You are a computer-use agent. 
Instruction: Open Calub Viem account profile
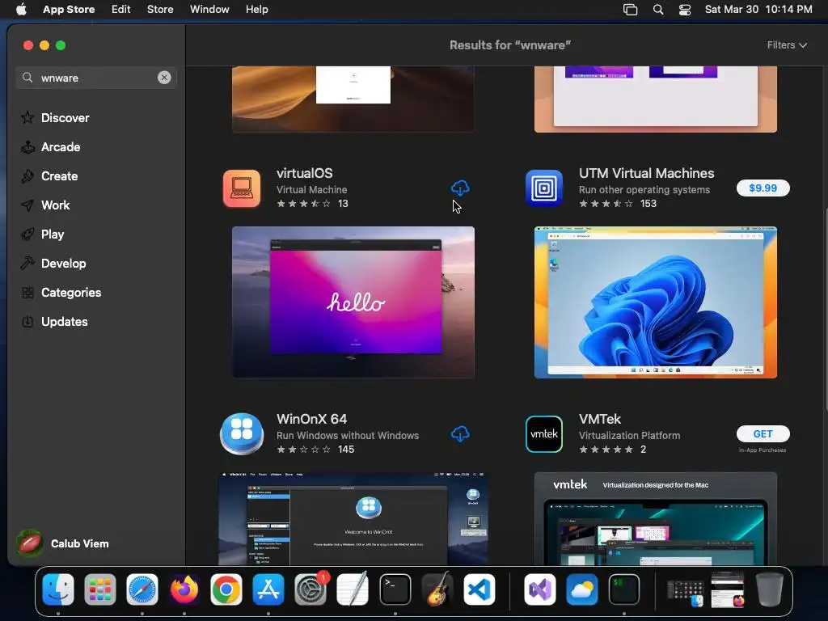click(62, 543)
